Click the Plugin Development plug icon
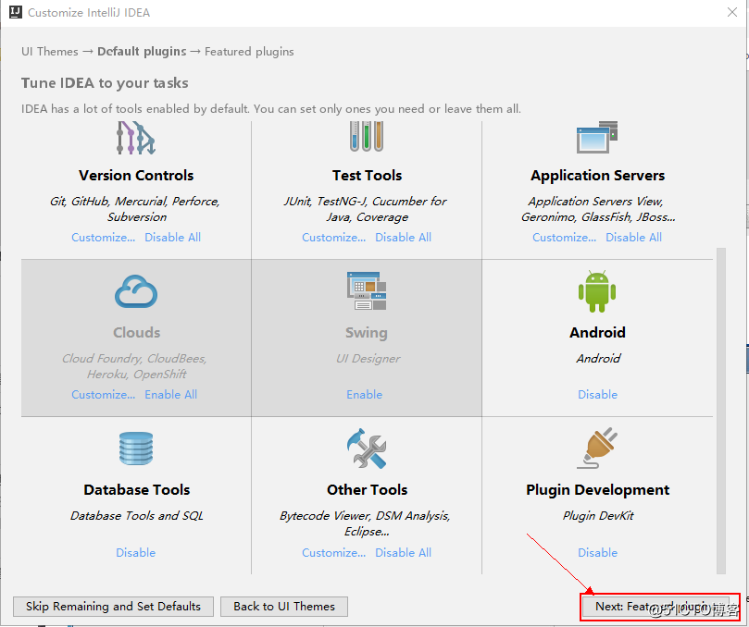 coord(597,449)
